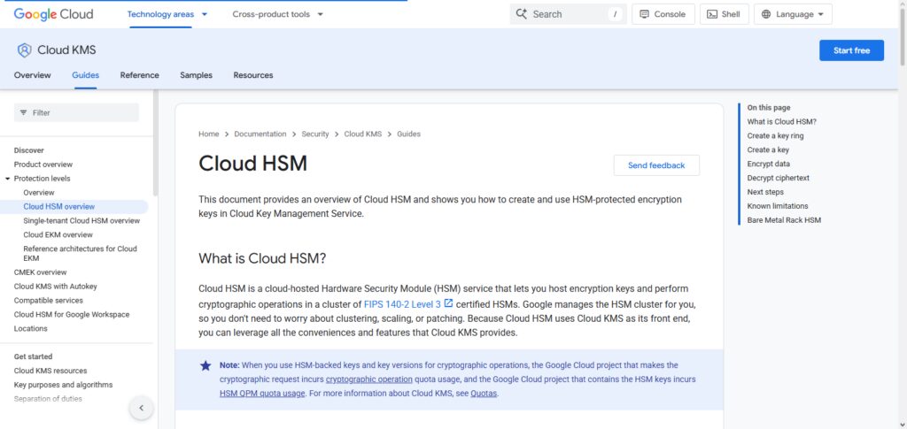Open Cloud KMS resources in sidebar
Viewport: 907px width, 429px height.
tap(50, 371)
